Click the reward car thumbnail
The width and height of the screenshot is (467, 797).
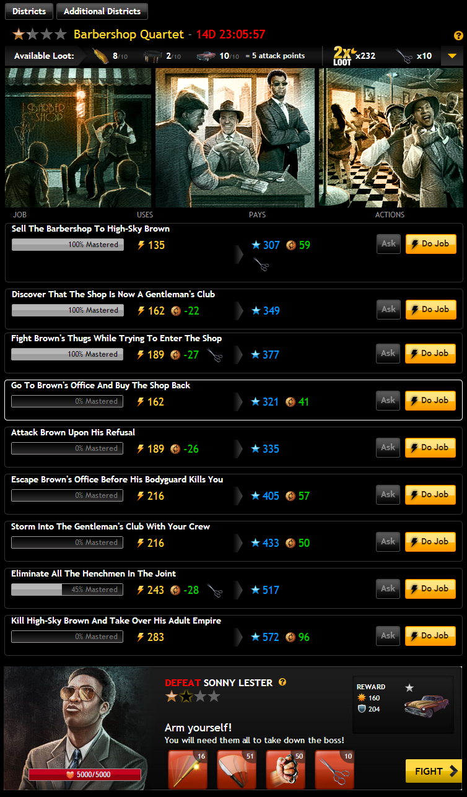click(x=426, y=706)
